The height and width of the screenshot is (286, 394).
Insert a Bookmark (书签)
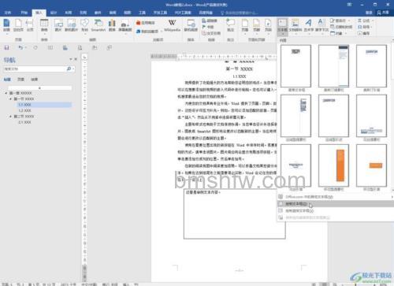(x=208, y=27)
